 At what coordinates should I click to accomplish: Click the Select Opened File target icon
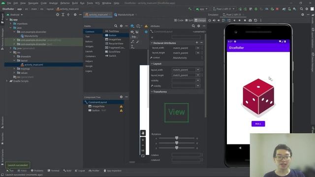58,15
